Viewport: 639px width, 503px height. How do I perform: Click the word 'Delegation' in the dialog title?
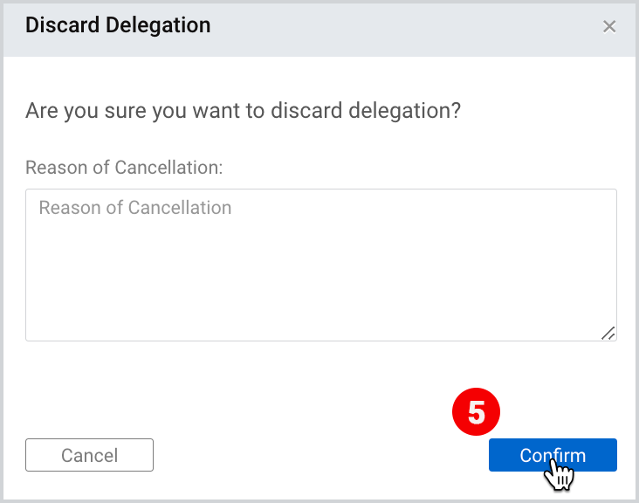point(158,24)
